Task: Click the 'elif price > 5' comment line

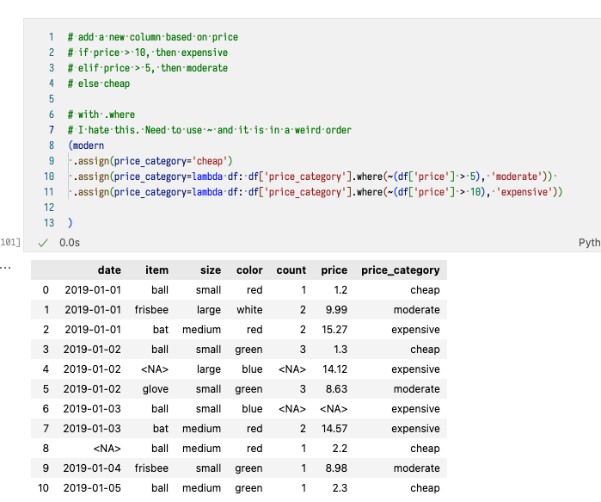Action: [x=148, y=68]
